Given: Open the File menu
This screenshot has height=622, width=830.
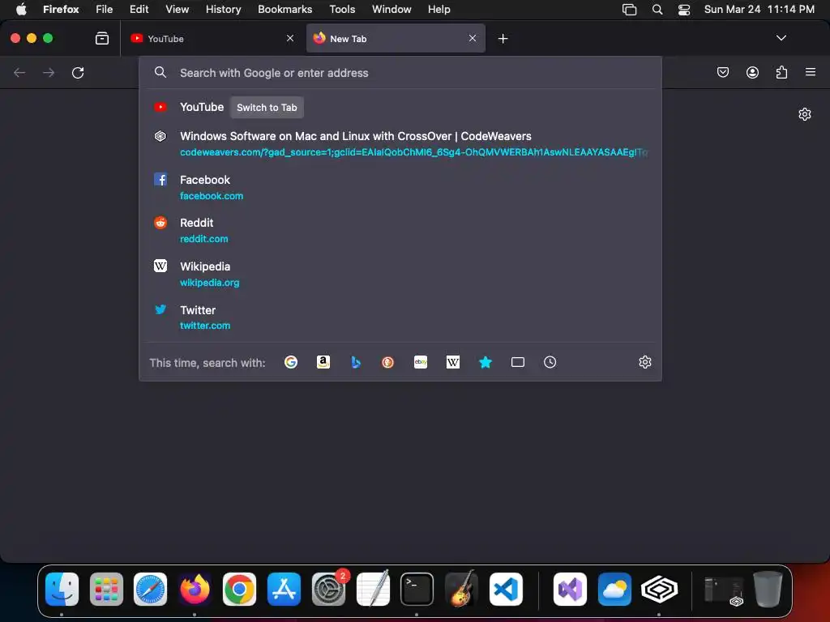Looking at the screenshot, I should (x=105, y=10).
